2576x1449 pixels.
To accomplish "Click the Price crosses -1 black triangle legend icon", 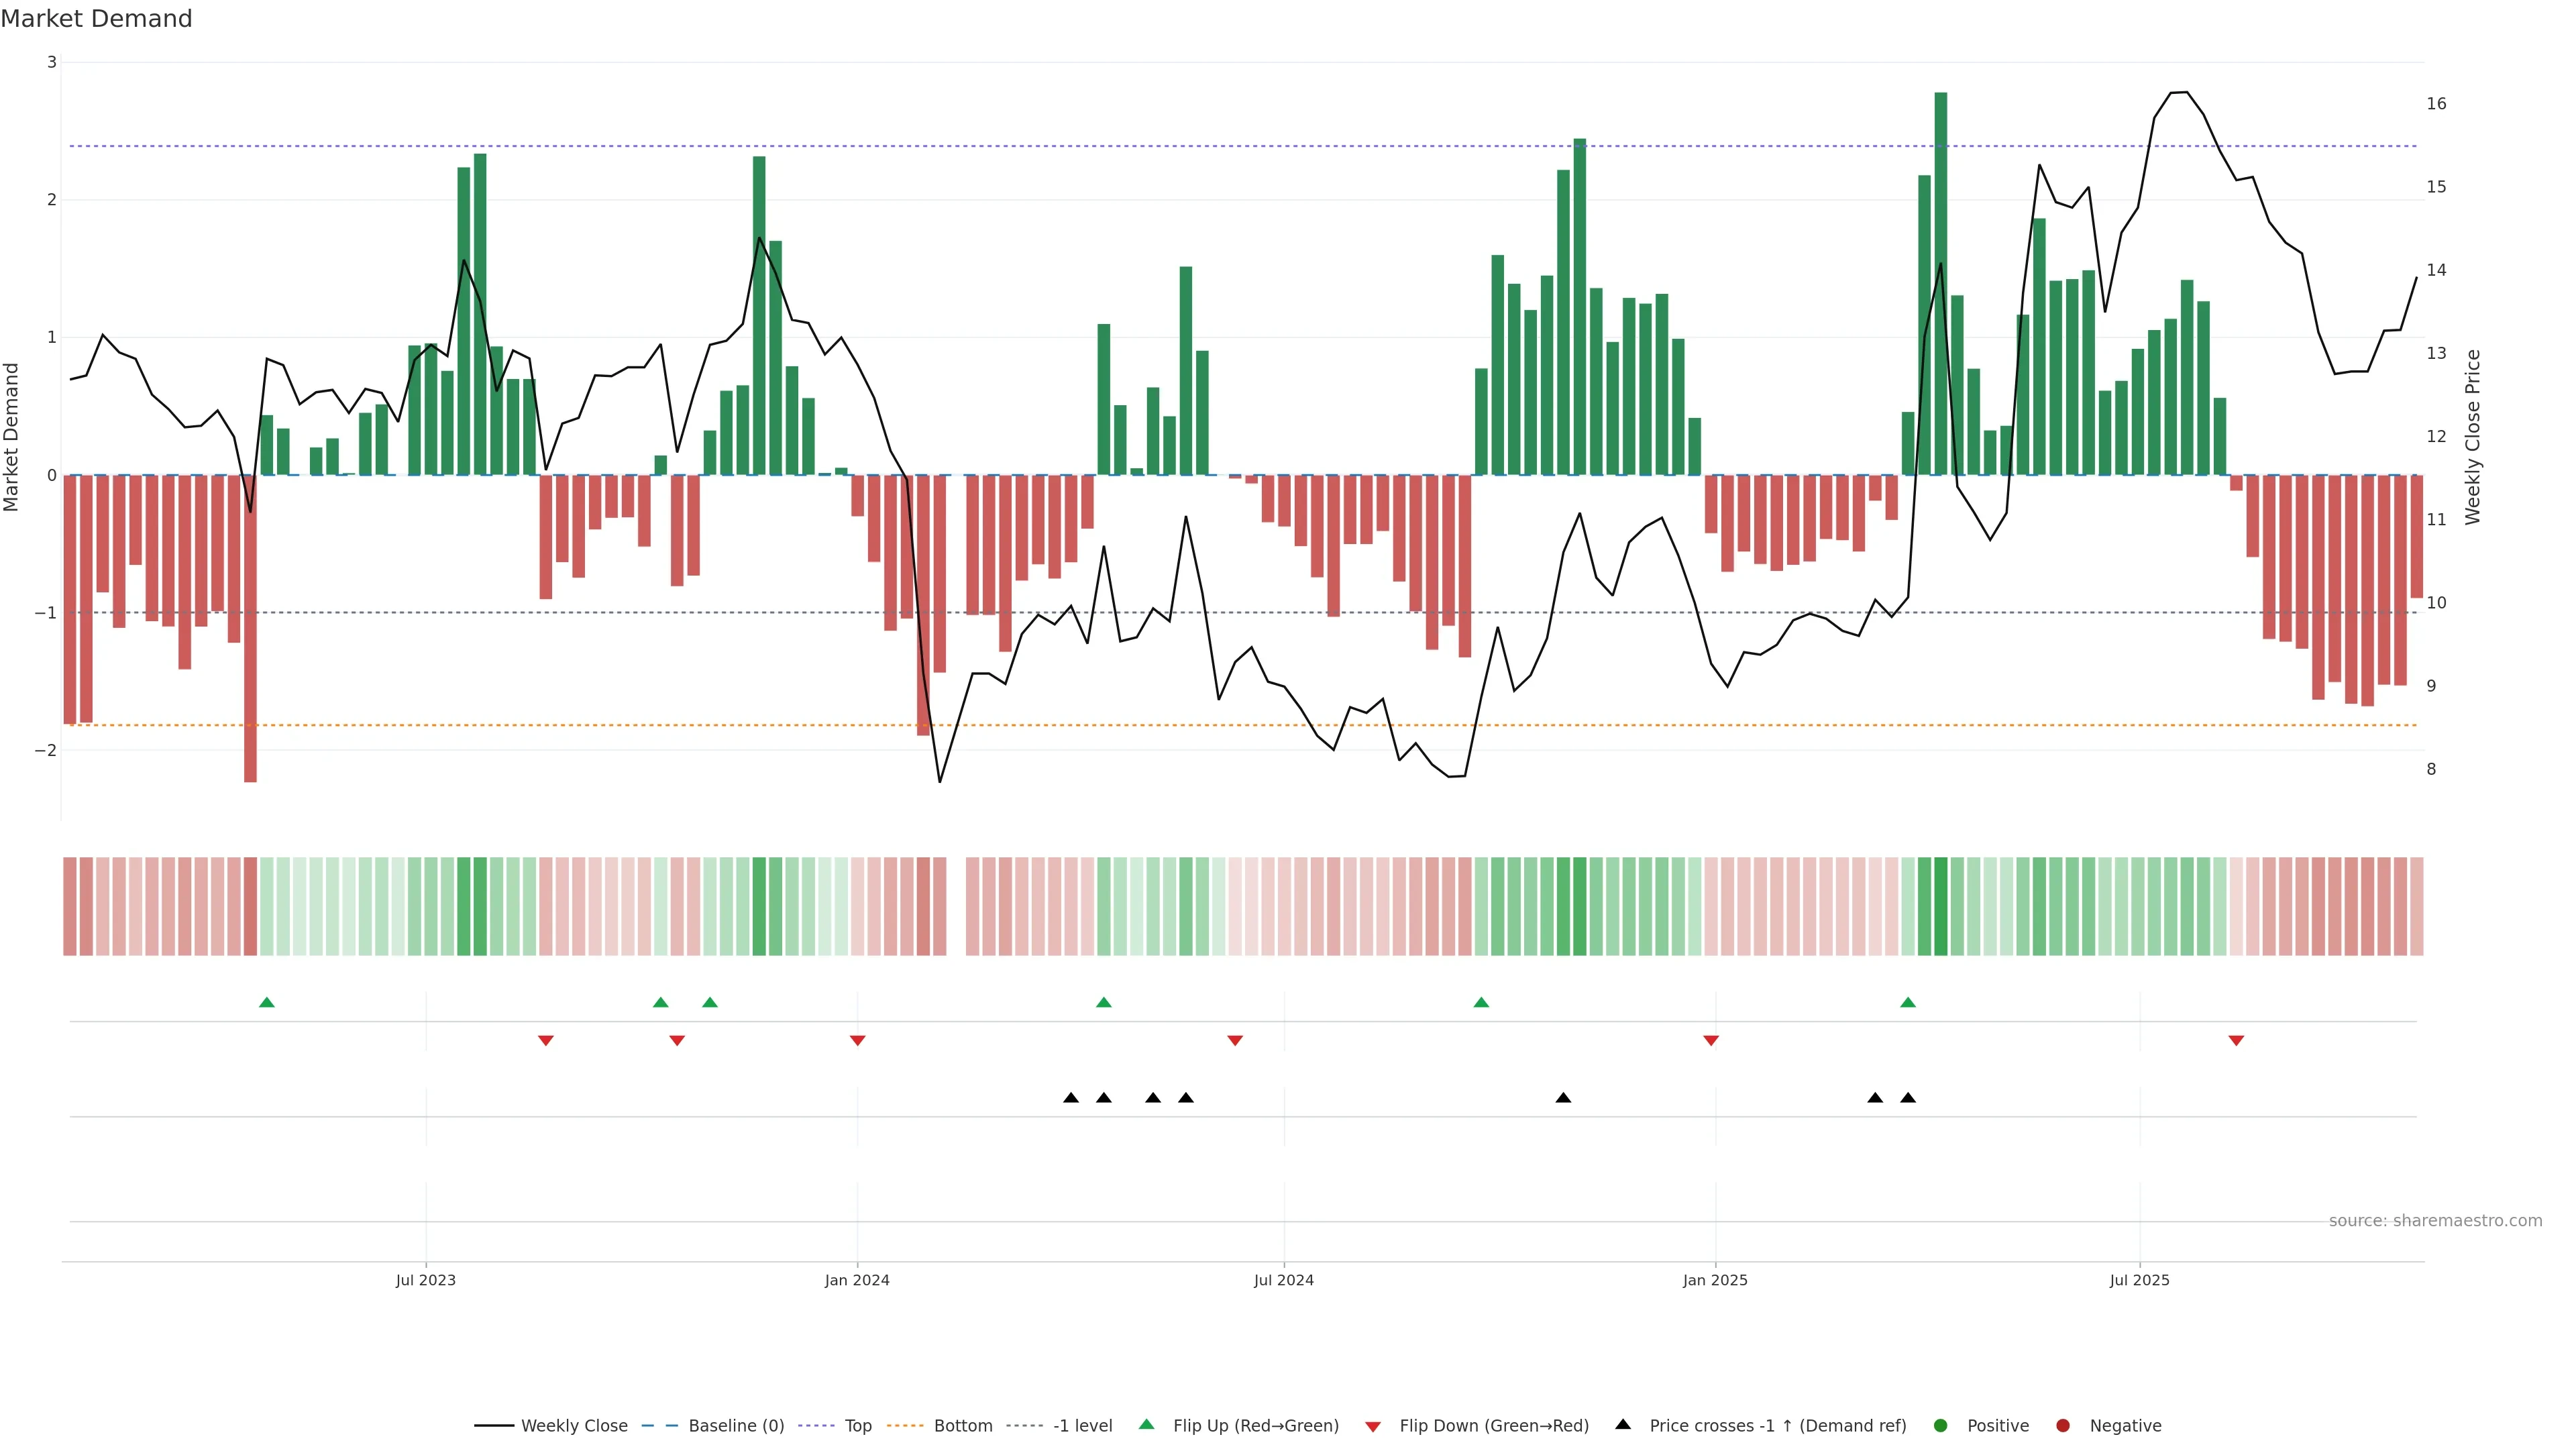I will [1623, 1425].
